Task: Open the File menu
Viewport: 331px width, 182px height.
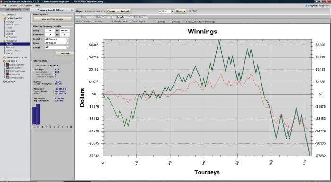Action: pos(4,6)
